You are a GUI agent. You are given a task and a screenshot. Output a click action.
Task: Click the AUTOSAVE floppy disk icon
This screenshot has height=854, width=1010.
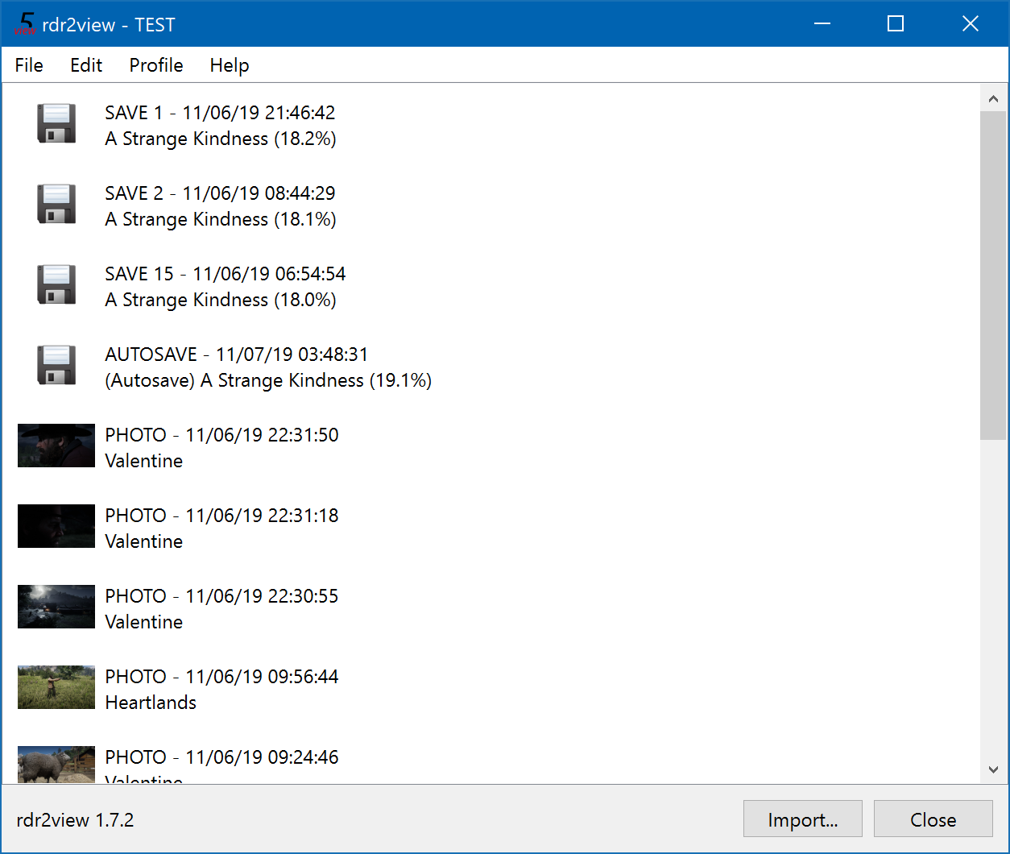click(56, 365)
